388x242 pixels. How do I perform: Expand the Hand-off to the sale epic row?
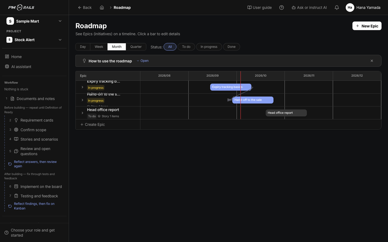[82, 100]
